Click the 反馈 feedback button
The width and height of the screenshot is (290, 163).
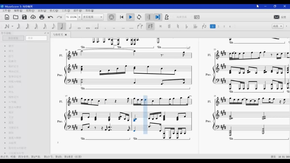[x=280, y=17]
